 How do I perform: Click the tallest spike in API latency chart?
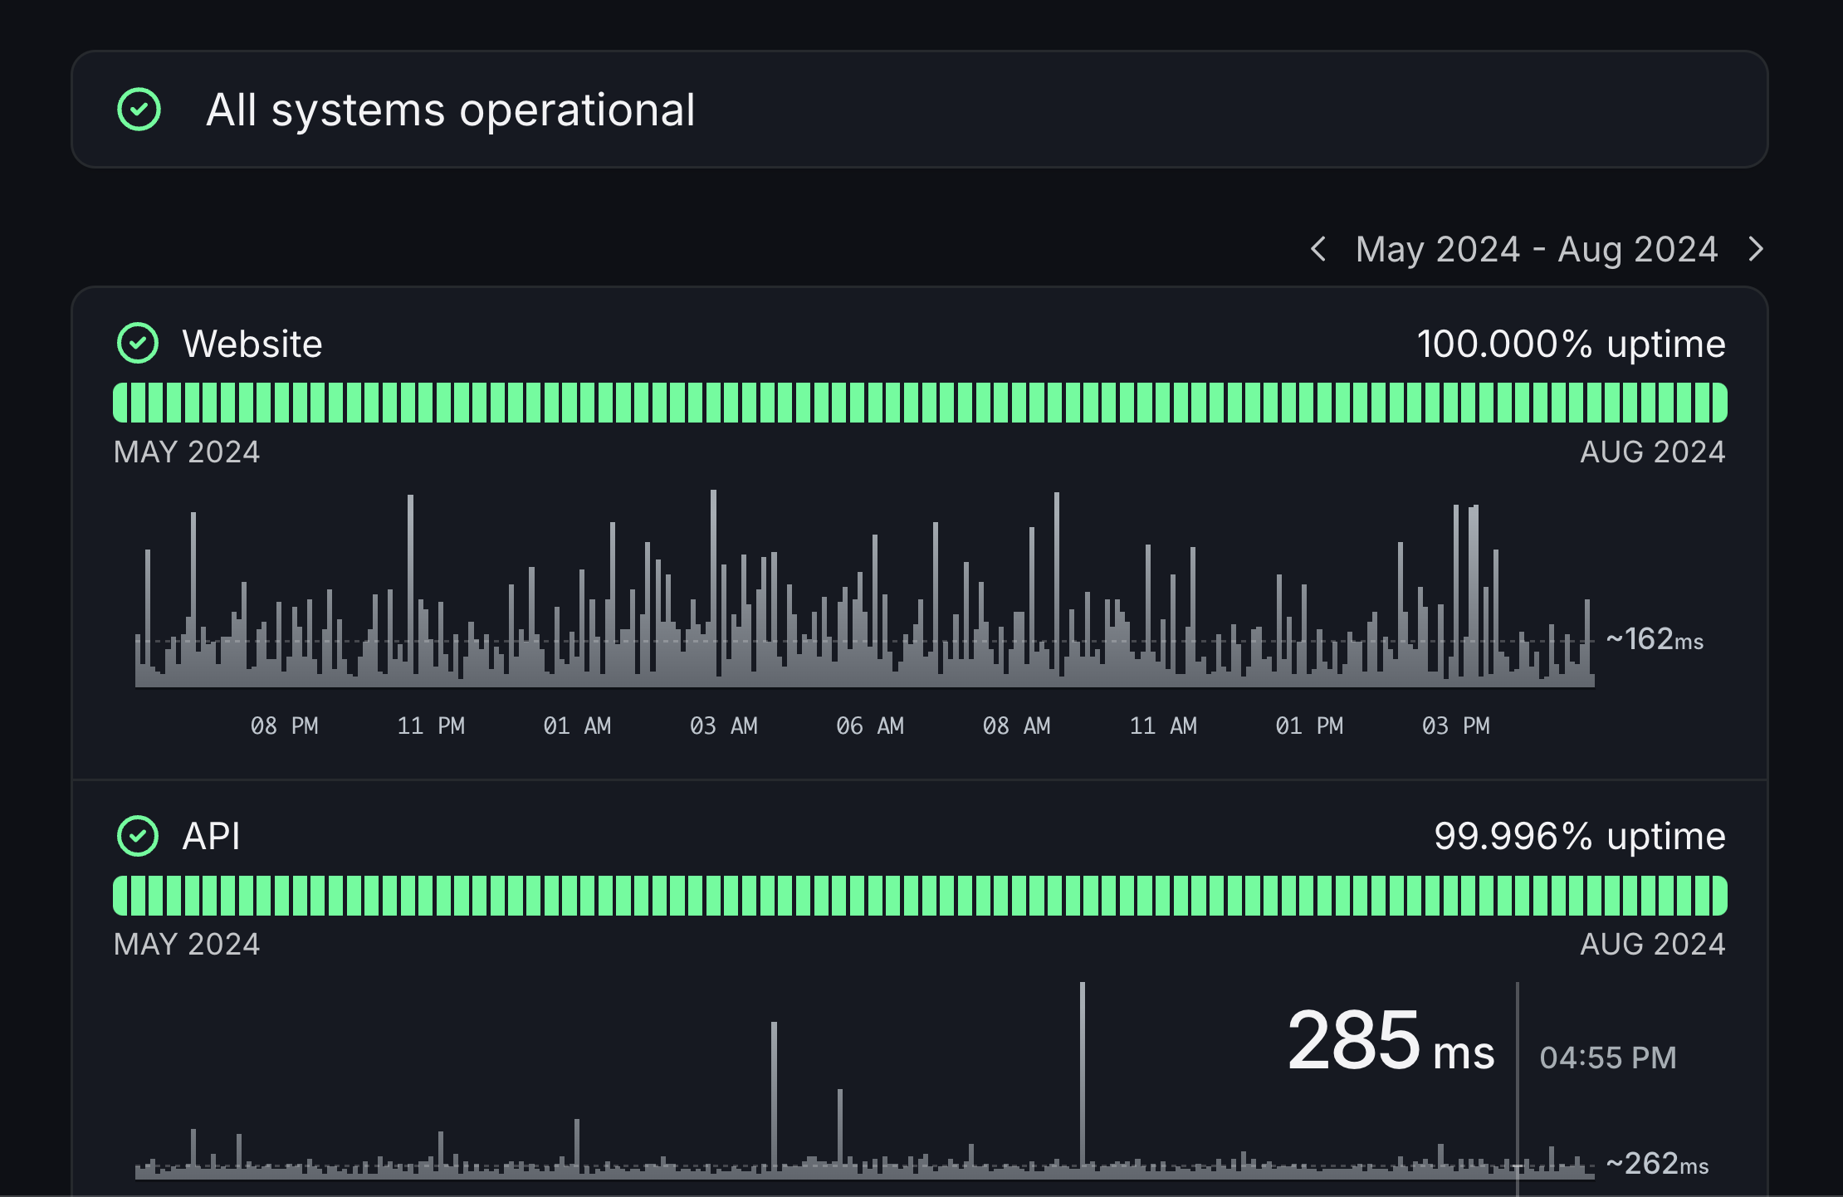click(1083, 1079)
